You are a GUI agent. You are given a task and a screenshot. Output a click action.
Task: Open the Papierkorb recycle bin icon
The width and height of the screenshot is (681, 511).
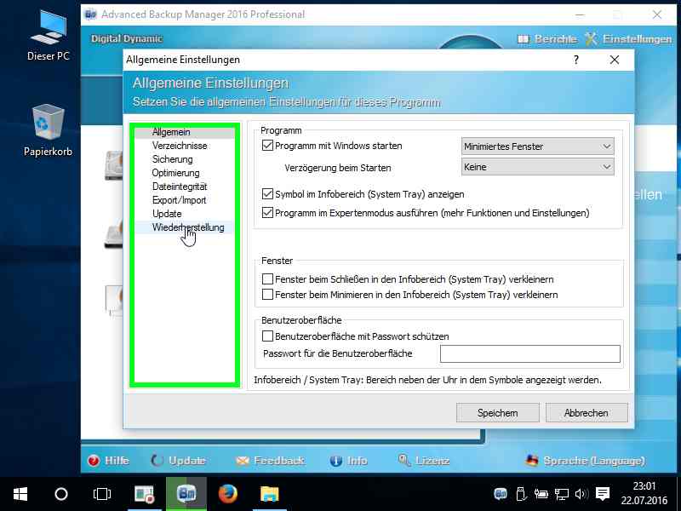pos(48,130)
